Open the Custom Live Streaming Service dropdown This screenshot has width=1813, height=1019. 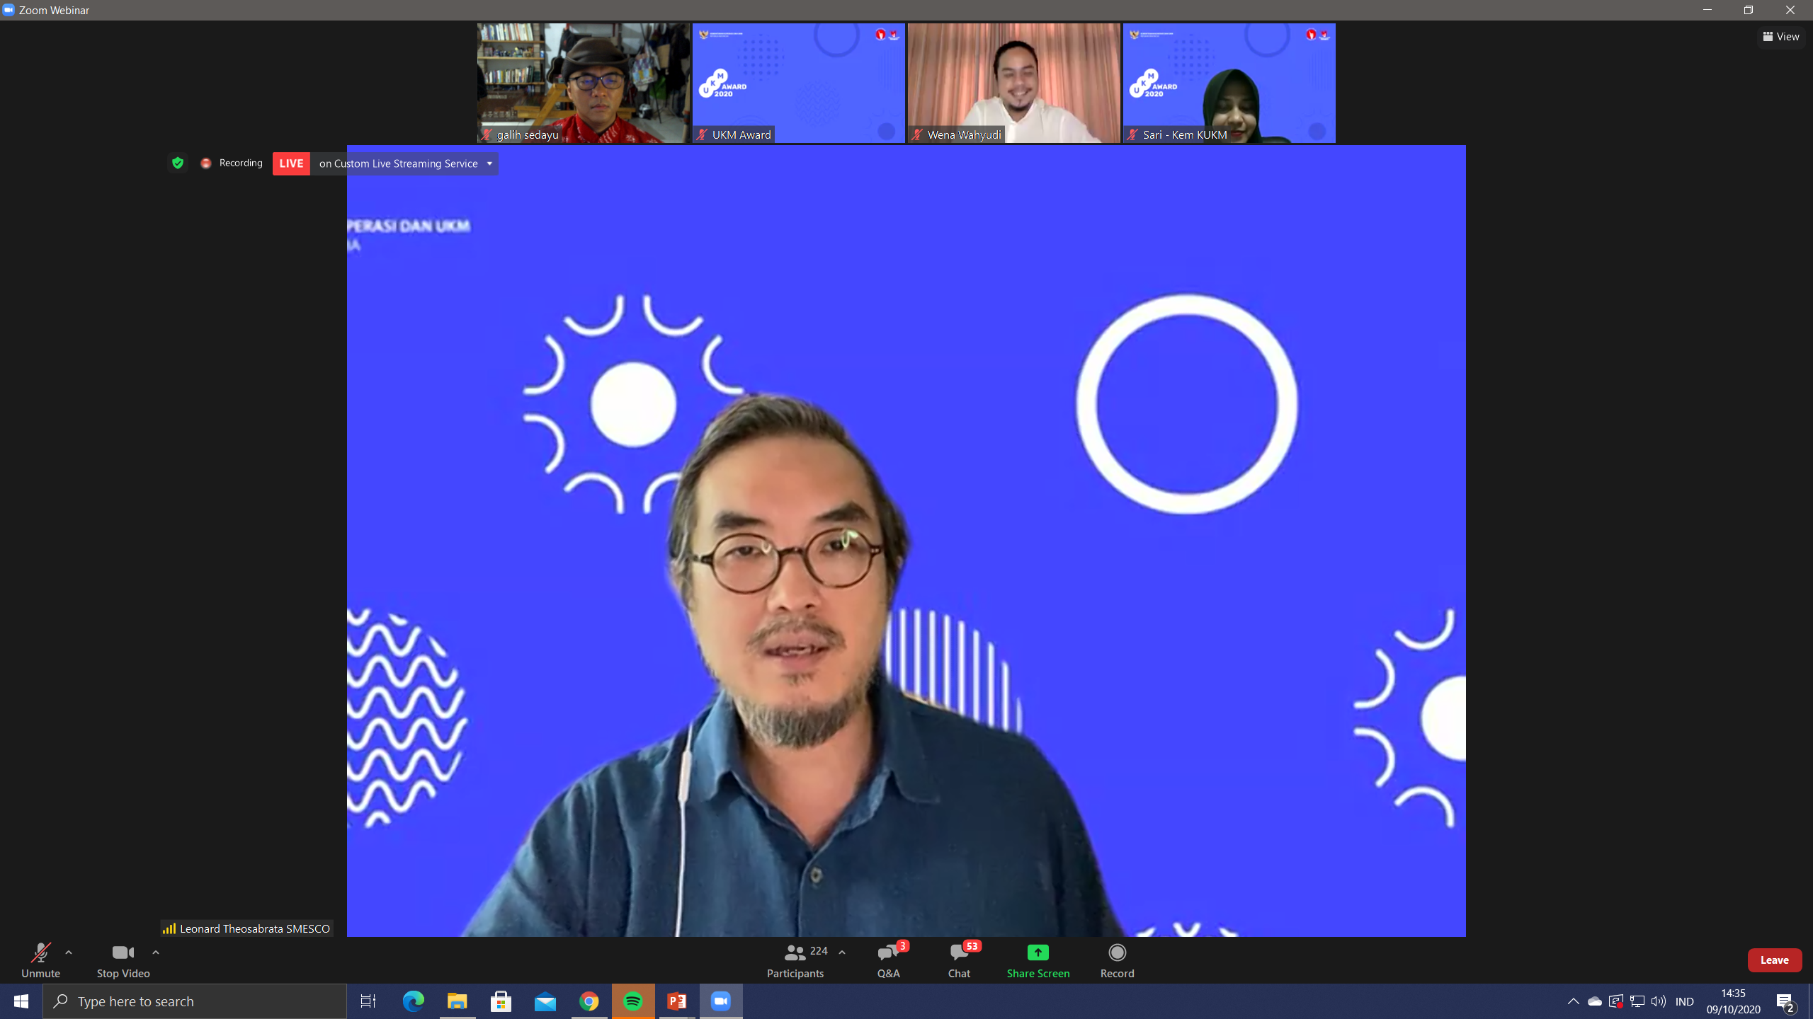[x=489, y=163]
